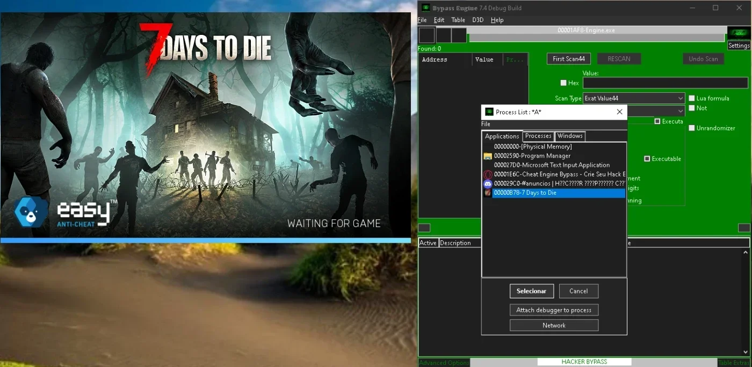Click the load table toolbar icon

[x=444, y=35]
